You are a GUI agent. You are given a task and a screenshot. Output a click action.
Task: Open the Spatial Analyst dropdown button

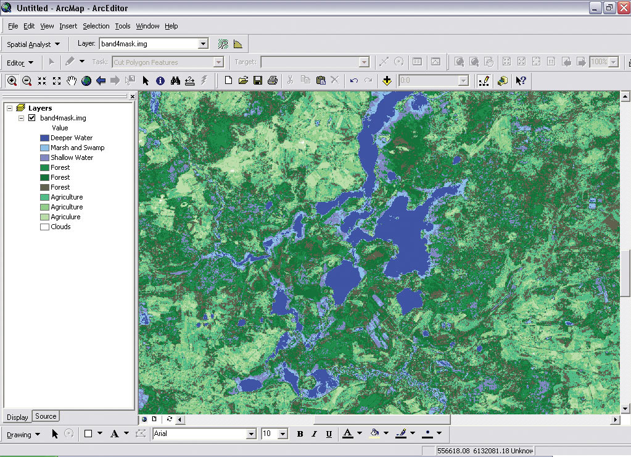[33, 44]
